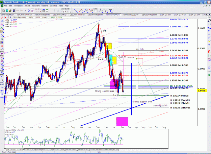Click the 'H 1.9327 8Mar05' level label
This screenshot has height=154, width=211.
[x=180, y=96]
